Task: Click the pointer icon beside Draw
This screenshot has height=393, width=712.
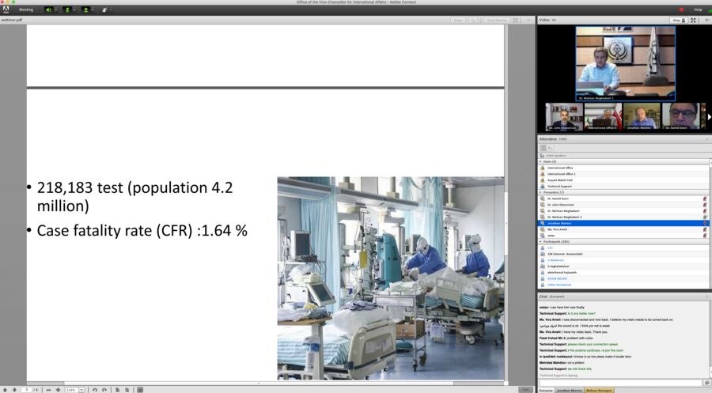Action: point(473,21)
